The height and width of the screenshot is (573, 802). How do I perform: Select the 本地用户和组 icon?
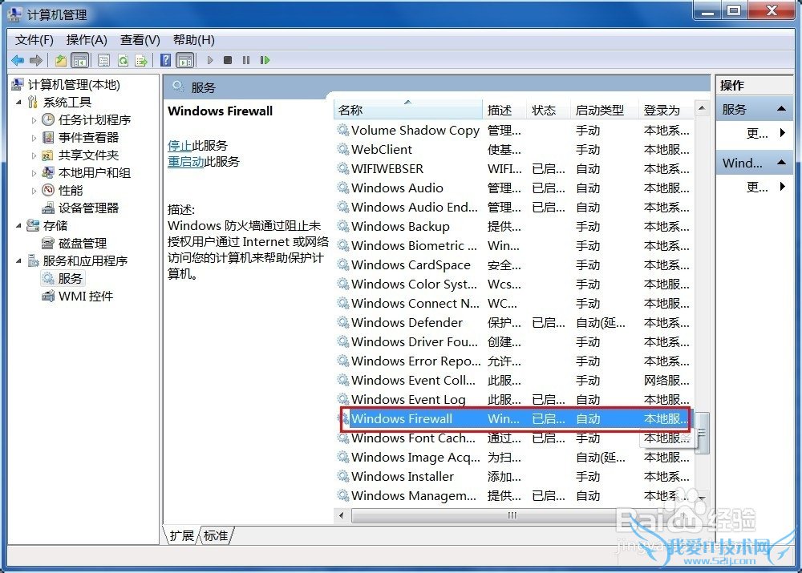tap(48, 173)
